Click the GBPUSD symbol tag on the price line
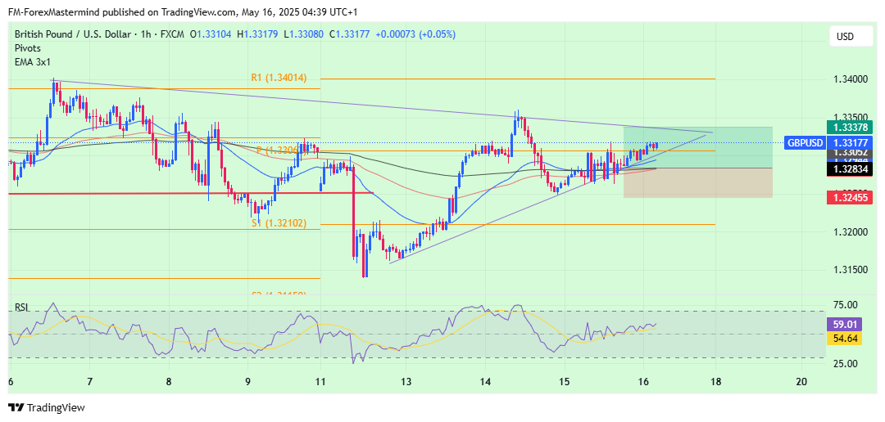885x422 pixels. pos(806,142)
